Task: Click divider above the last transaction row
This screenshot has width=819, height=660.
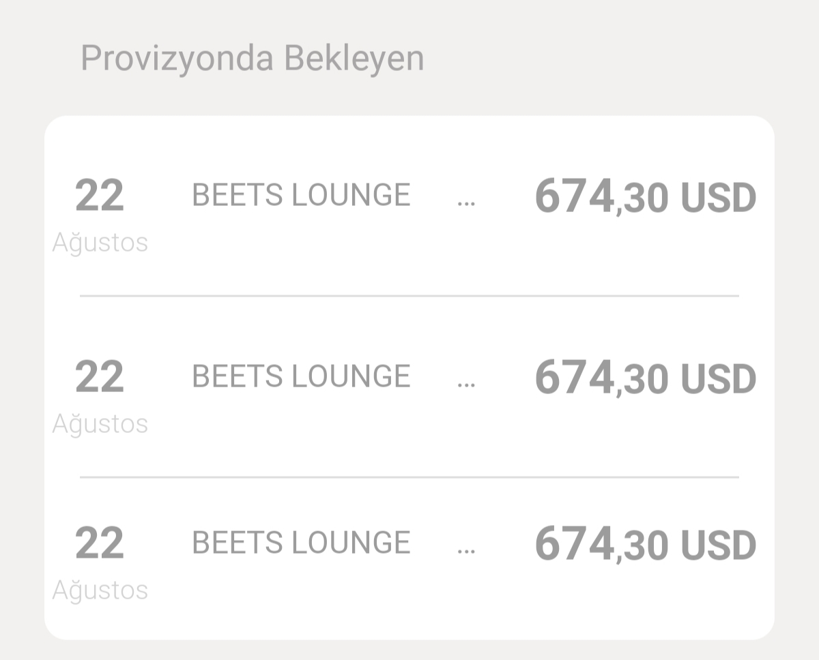Action: [409, 477]
